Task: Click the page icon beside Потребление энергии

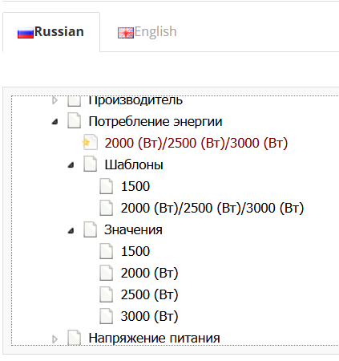Action: pyautogui.click(x=74, y=121)
